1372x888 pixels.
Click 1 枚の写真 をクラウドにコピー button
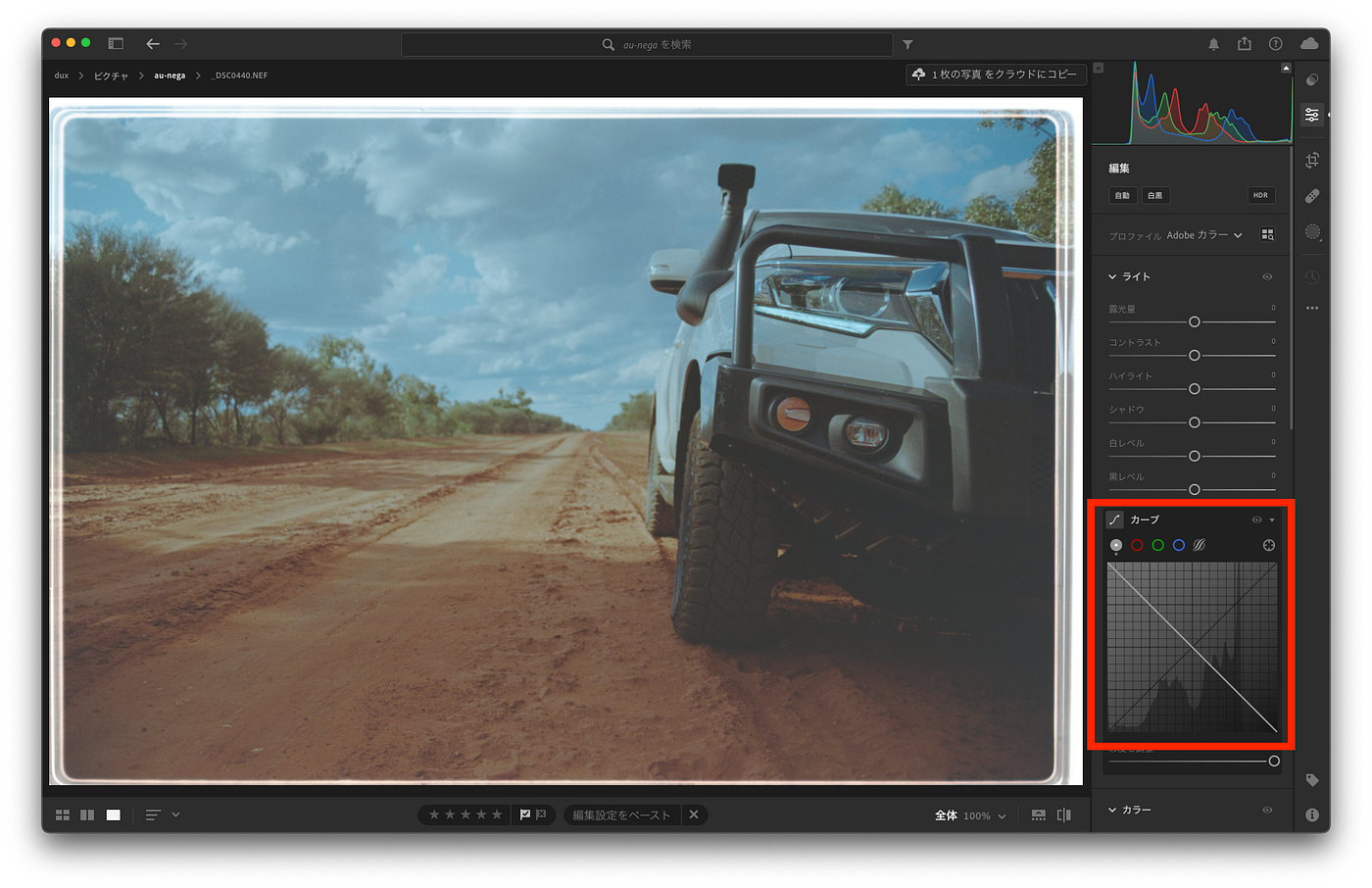tap(995, 74)
